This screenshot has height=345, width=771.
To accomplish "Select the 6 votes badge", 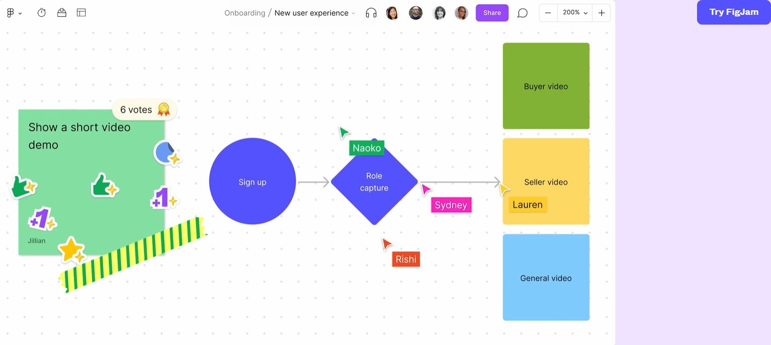I will pyautogui.click(x=144, y=109).
